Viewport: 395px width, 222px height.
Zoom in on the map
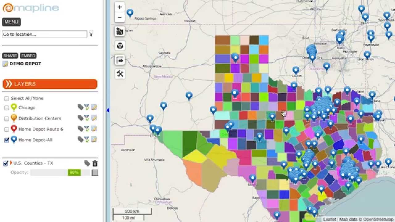(120, 7)
